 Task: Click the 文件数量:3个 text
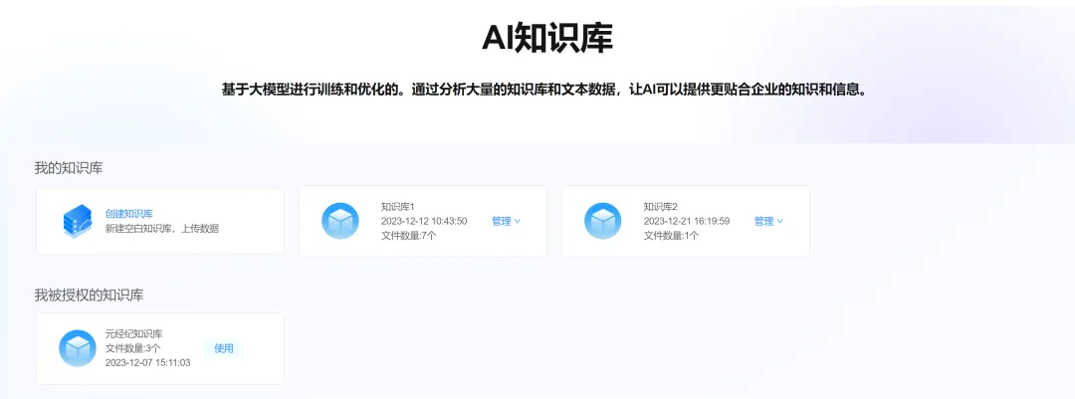pos(133,348)
